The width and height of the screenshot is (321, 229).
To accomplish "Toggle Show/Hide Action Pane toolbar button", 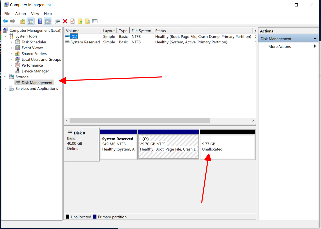I will coord(48,21).
